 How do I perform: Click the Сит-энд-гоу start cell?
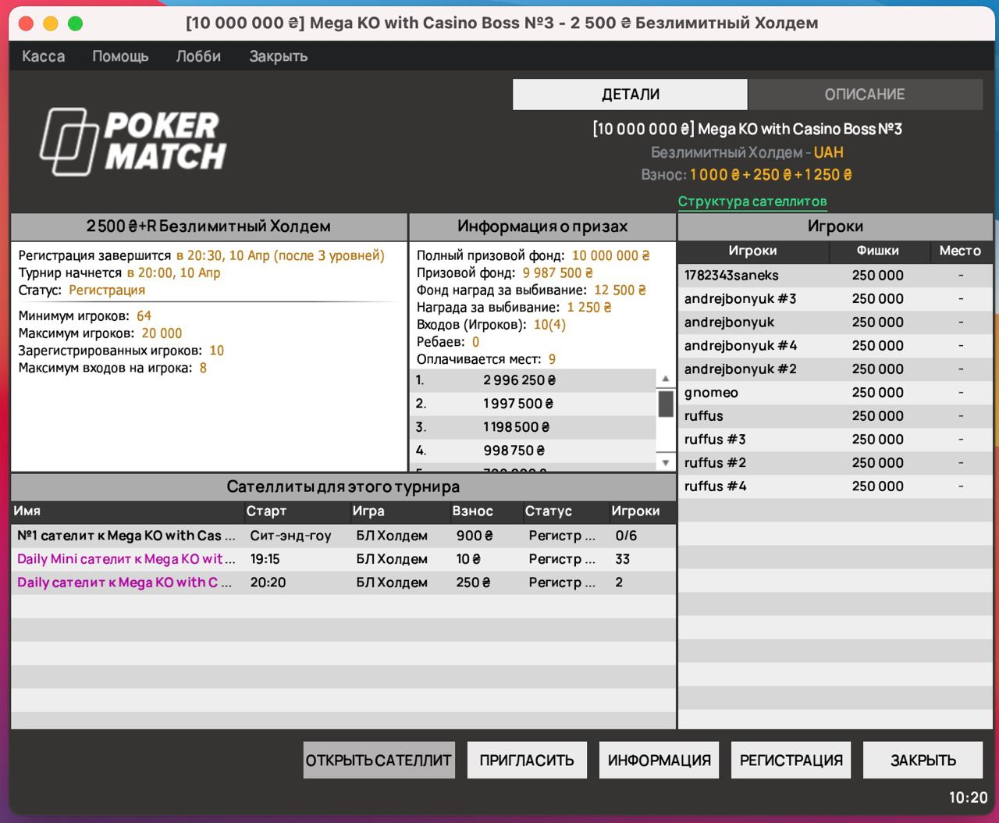pos(290,536)
